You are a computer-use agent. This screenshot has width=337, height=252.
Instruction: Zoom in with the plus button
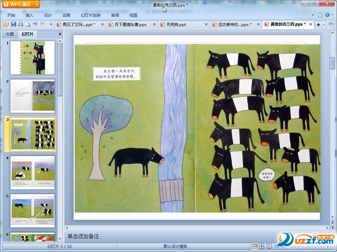click(328, 246)
